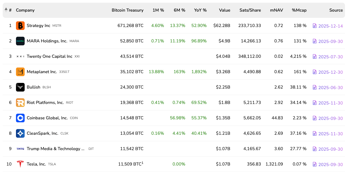348x172 pixels.
Task: Click Tesla's 11,509 BTC footnote value
Action: [x=130, y=164]
